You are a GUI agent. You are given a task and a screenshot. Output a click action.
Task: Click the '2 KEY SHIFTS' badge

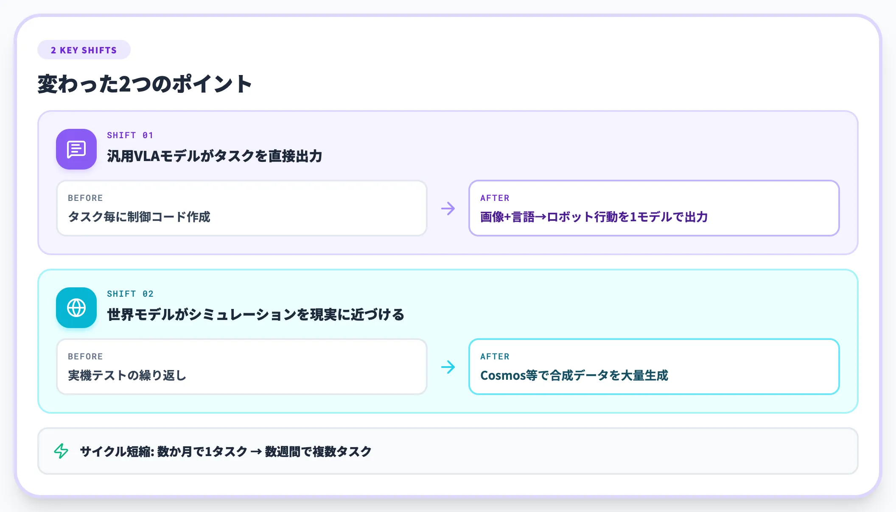(x=84, y=50)
